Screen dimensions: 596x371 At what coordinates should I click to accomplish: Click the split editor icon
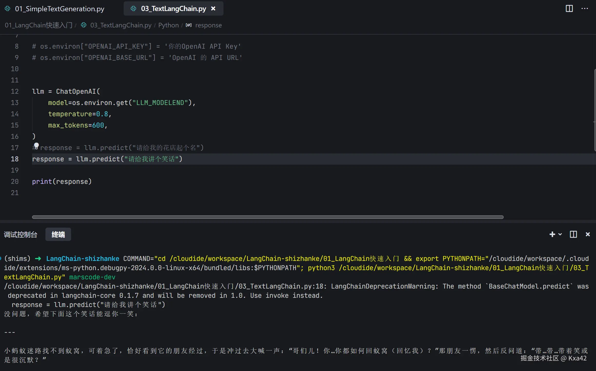pos(569,8)
